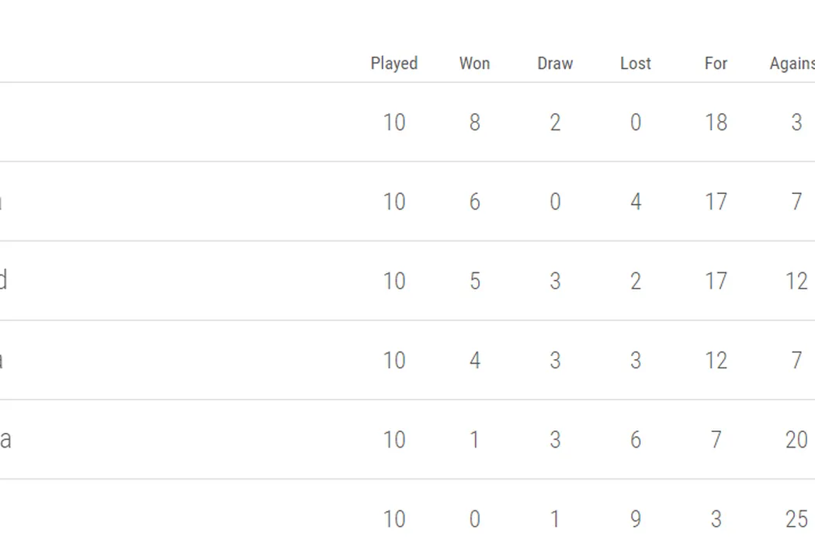This screenshot has width=815, height=543.
Task: Choose the For column header
Action: click(x=716, y=64)
